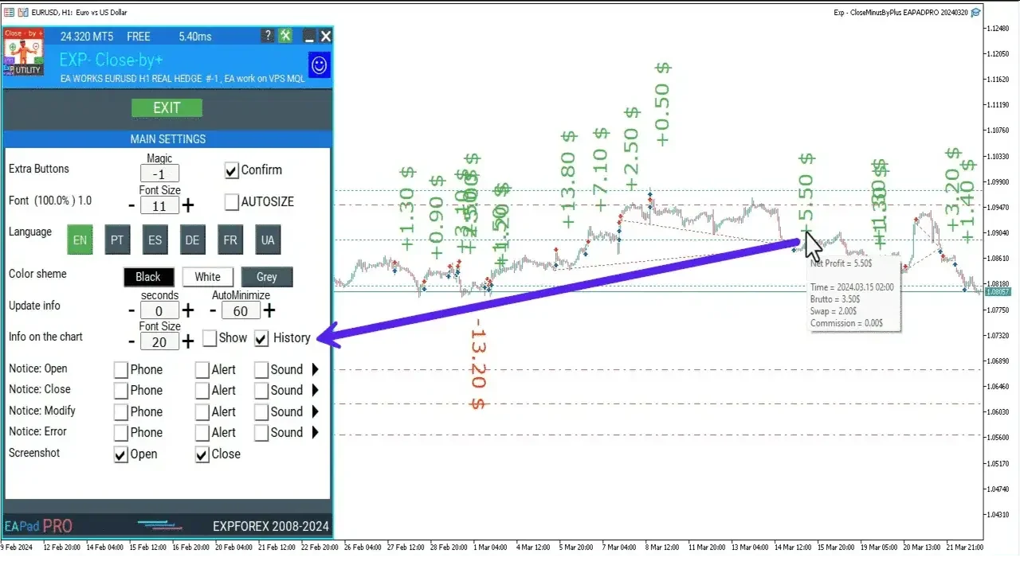Click the green tools icon in panel titlebar

point(285,35)
